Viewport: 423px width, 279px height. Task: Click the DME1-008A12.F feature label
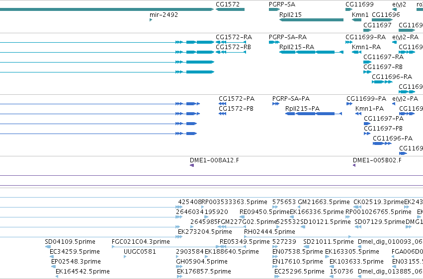click(x=214, y=160)
